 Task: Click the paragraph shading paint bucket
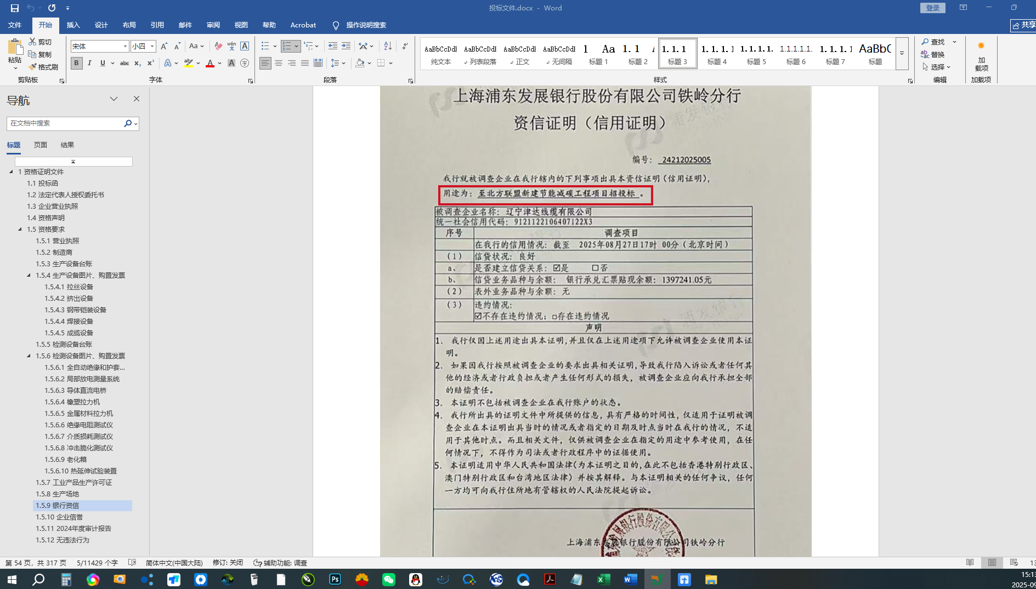[360, 63]
